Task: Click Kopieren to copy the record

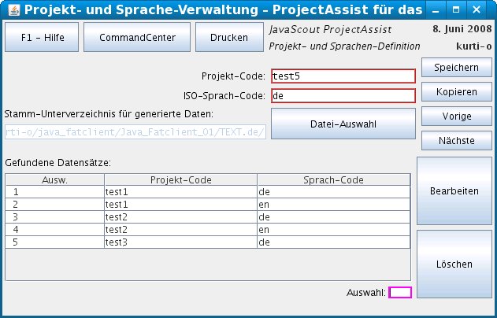Action: coord(456,92)
